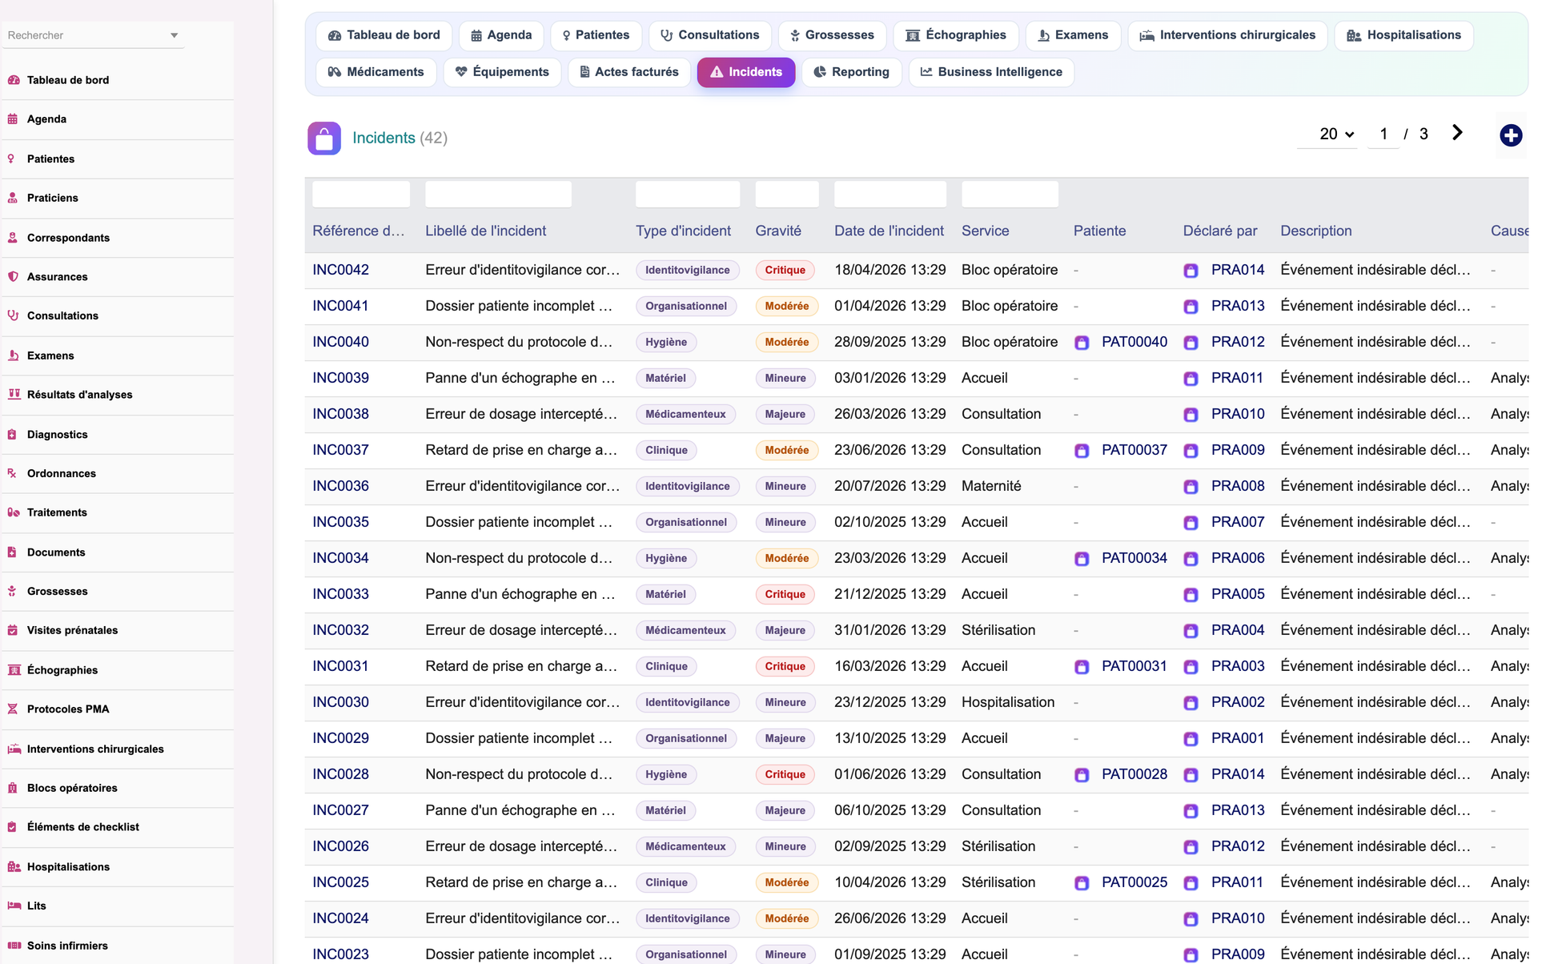Image resolution: width=1558 pixels, height=964 pixels.
Task: Click Hospitalisation service cell in INC0030 row
Action: (x=1008, y=702)
